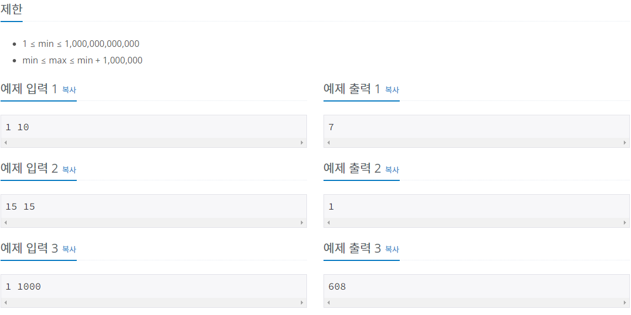Viewport: 631px width, 315px height.
Task: Copy example input 2 via 복사 link
Action: [x=69, y=170]
